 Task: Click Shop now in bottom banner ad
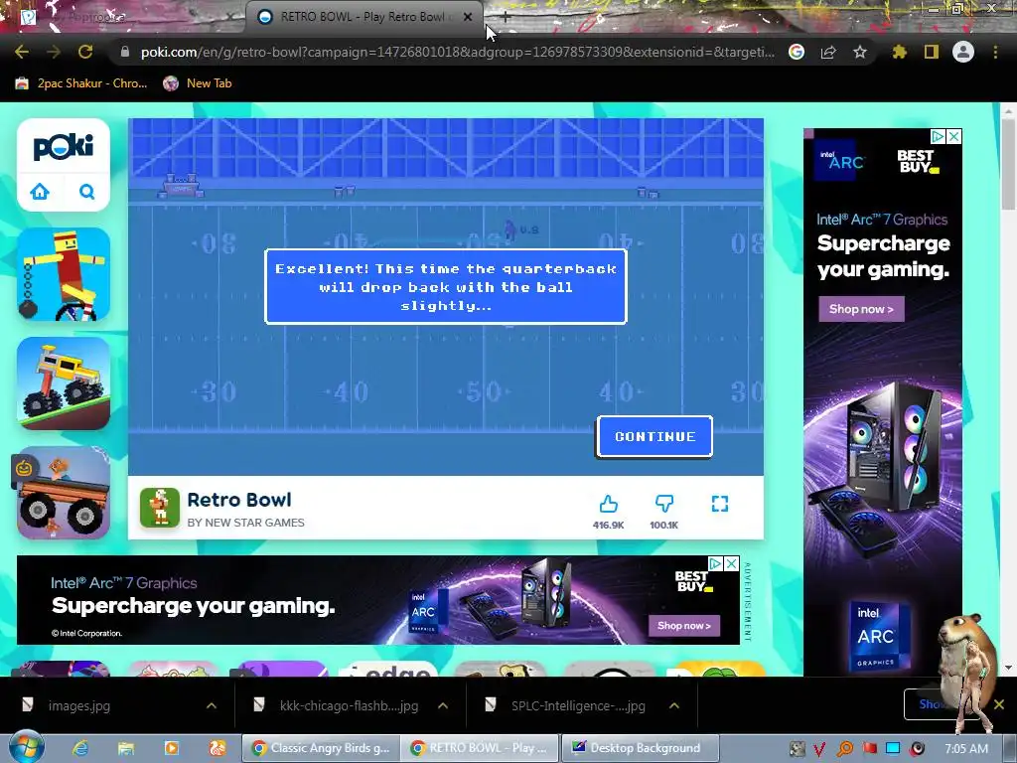click(684, 626)
